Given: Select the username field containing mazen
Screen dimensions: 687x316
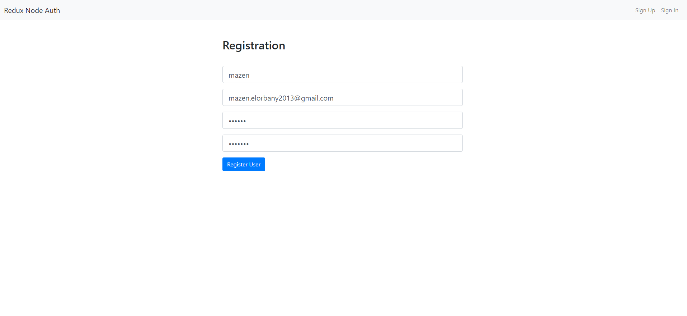Looking at the screenshot, I should tap(342, 74).
